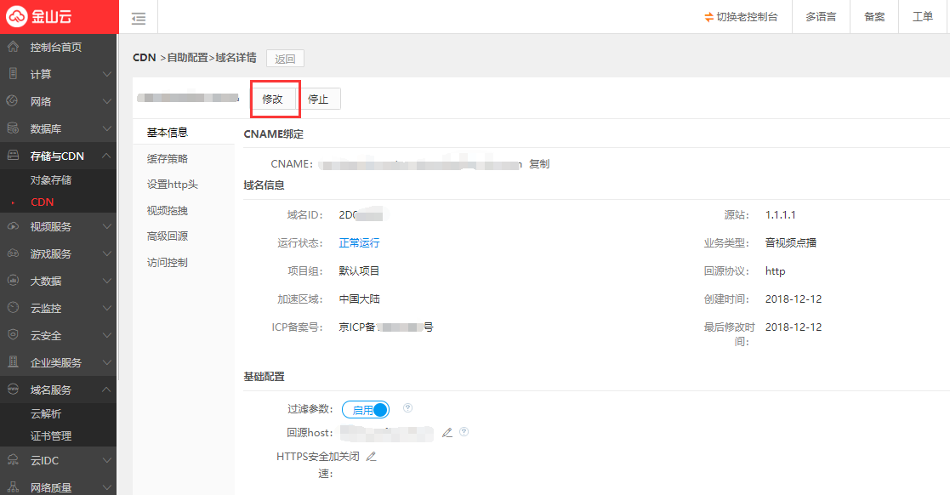Expand the 计算 menu chevron
Viewport: 950px width, 495px height.
[106, 74]
